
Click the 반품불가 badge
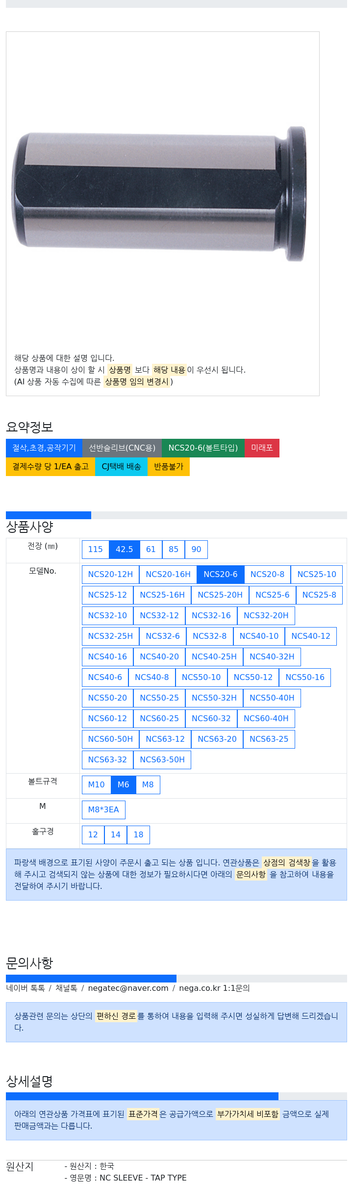[169, 467]
